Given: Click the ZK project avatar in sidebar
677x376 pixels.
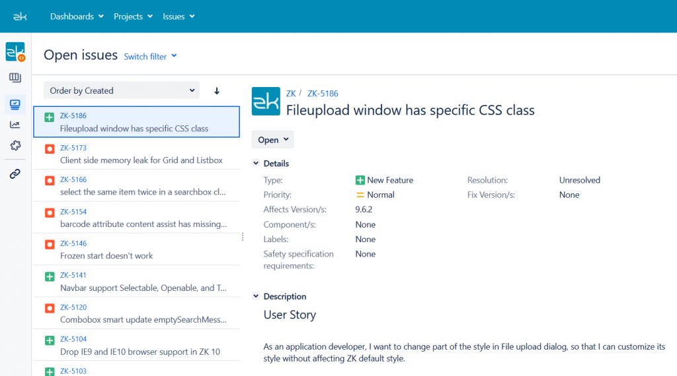Looking at the screenshot, I should tap(15, 52).
